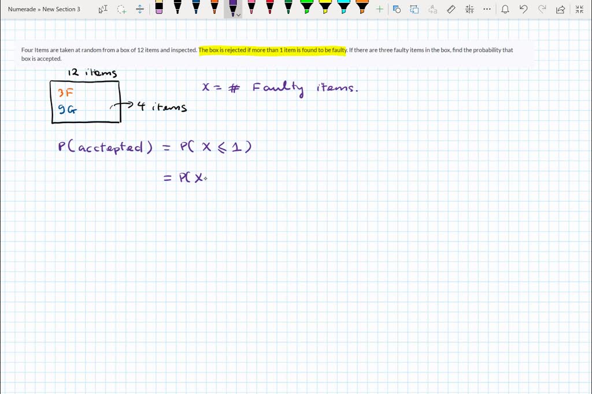Viewport: 592px width, 394px height.
Task: Click the shapes insertion icon
Action: click(x=397, y=9)
